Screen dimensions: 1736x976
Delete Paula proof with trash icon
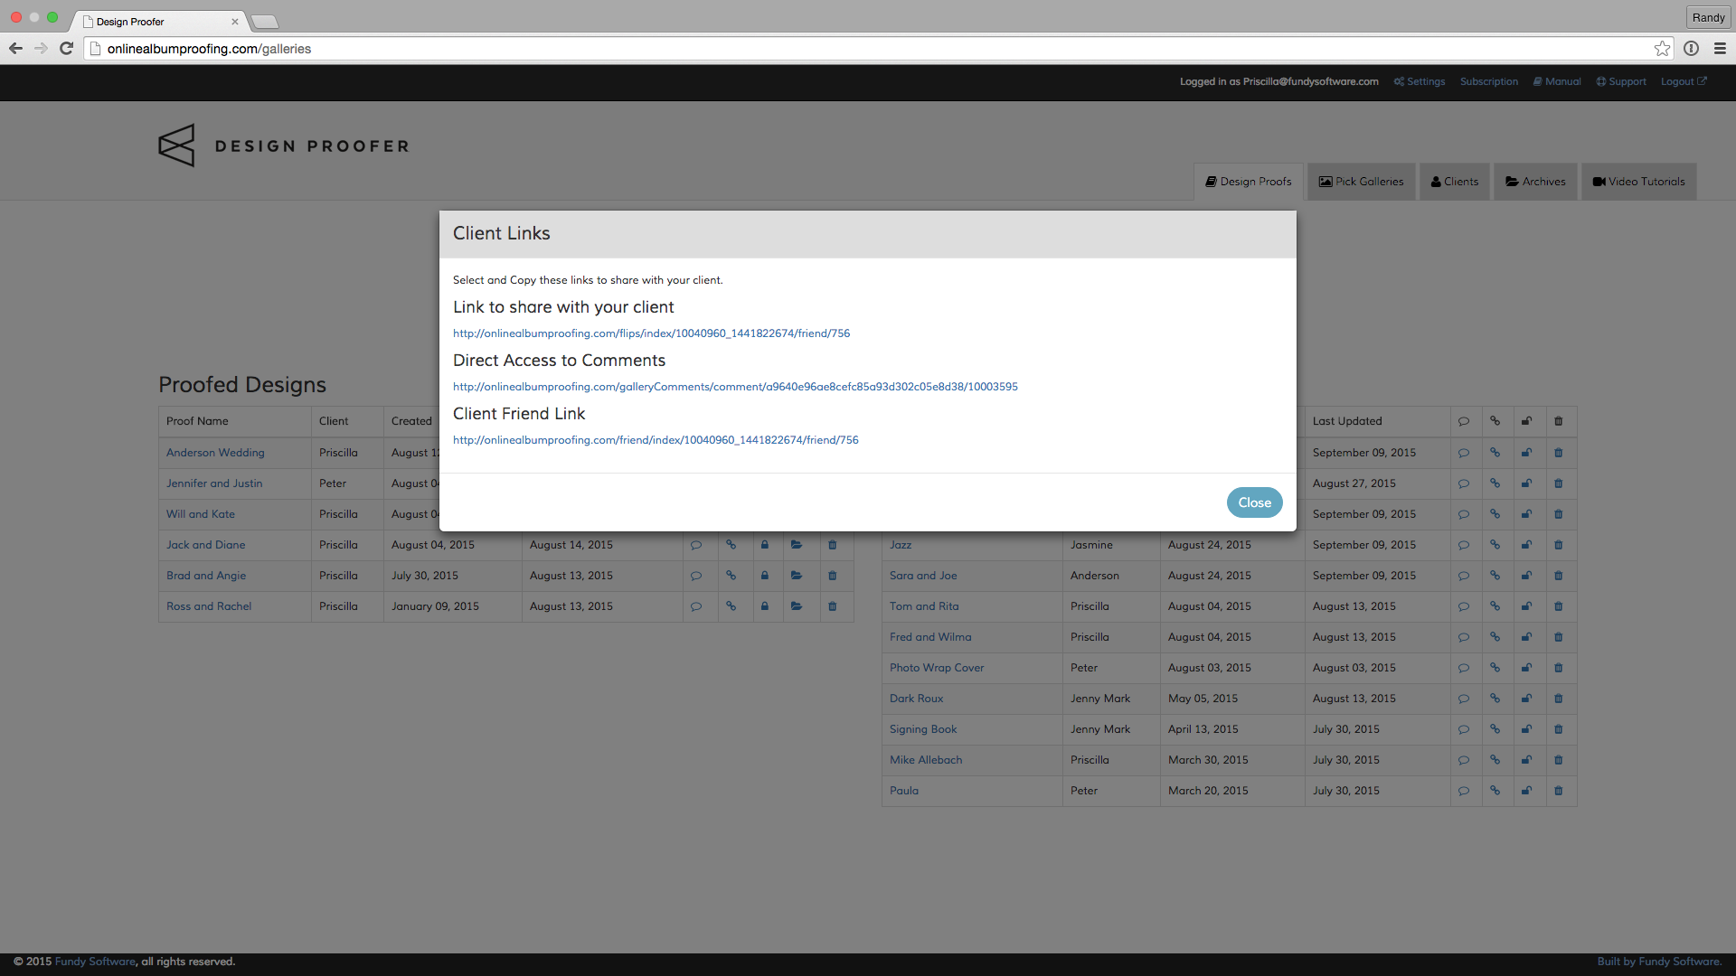[x=1558, y=791]
